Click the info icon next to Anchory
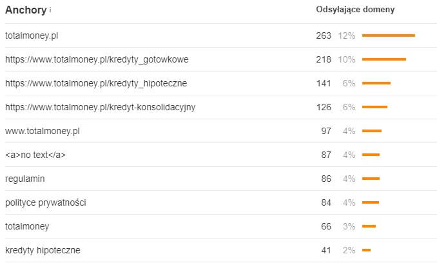 (x=50, y=10)
